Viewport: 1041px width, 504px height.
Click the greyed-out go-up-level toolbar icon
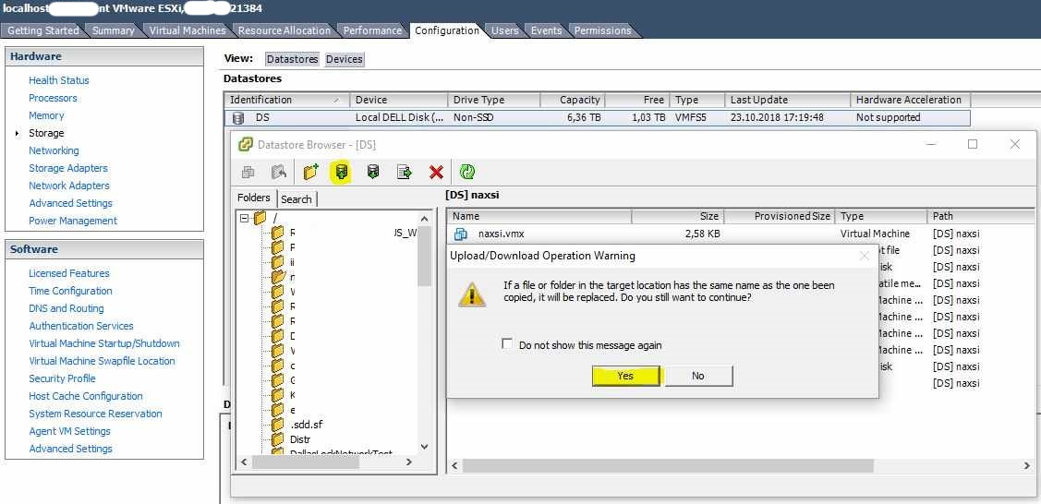point(279,173)
